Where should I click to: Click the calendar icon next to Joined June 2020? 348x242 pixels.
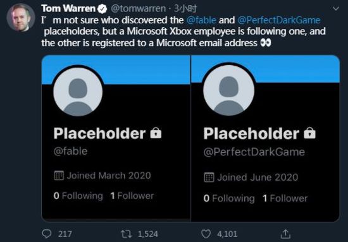[x=209, y=178]
